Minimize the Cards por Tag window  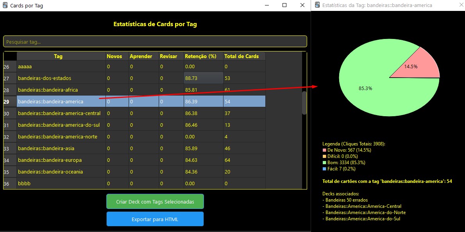click(x=267, y=5)
